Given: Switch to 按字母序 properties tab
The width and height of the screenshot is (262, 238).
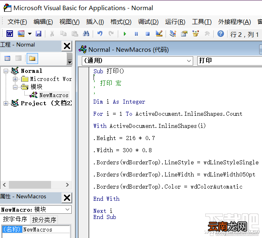Looking at the screenshot, I should (15, 219).
